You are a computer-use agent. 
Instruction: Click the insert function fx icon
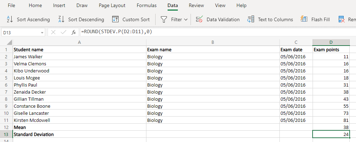[74, 32]
